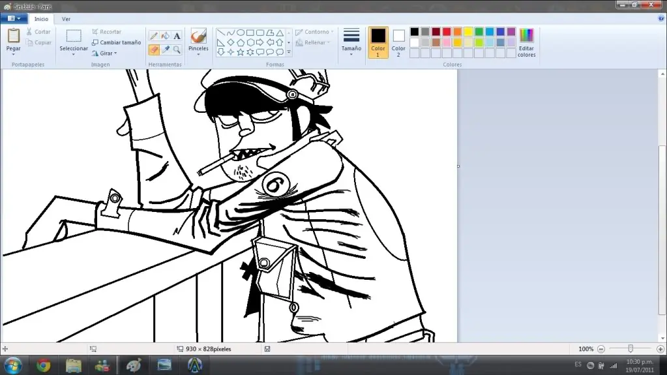Screen dimensions: 667x375
Task: Open the Contorno outline dropdown
Action: coord(314,32)
